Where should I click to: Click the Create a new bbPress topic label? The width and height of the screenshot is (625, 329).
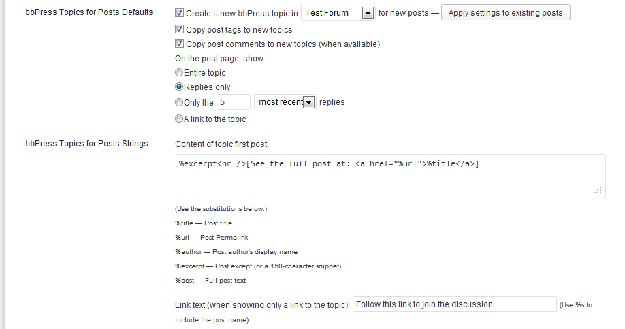point(242,13)
